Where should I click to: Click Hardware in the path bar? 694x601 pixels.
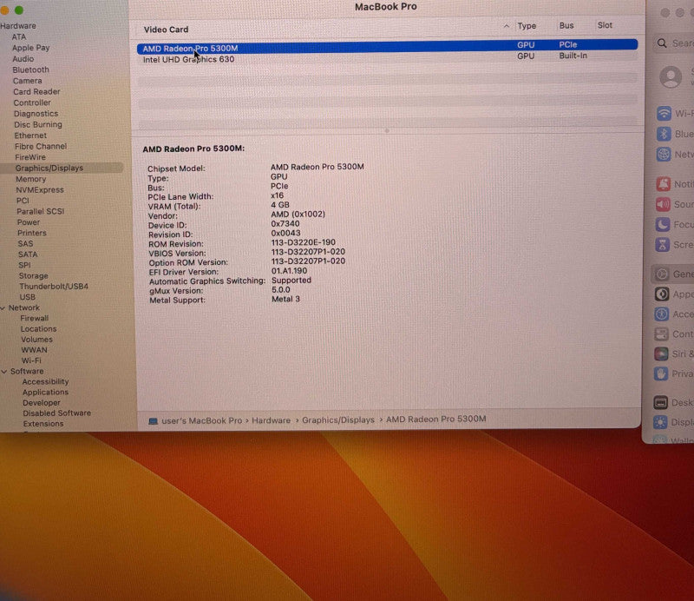pyautogui.click(x=272, y=420)
